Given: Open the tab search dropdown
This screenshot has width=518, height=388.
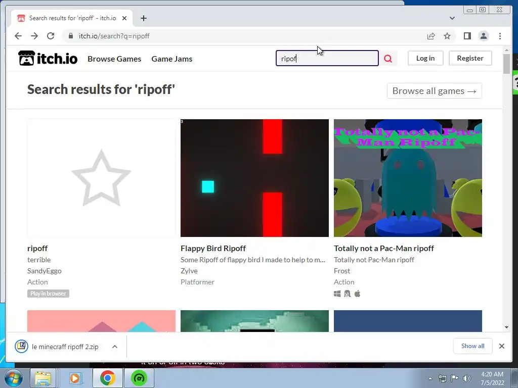Looking at the screenshot, I should 452,18.
